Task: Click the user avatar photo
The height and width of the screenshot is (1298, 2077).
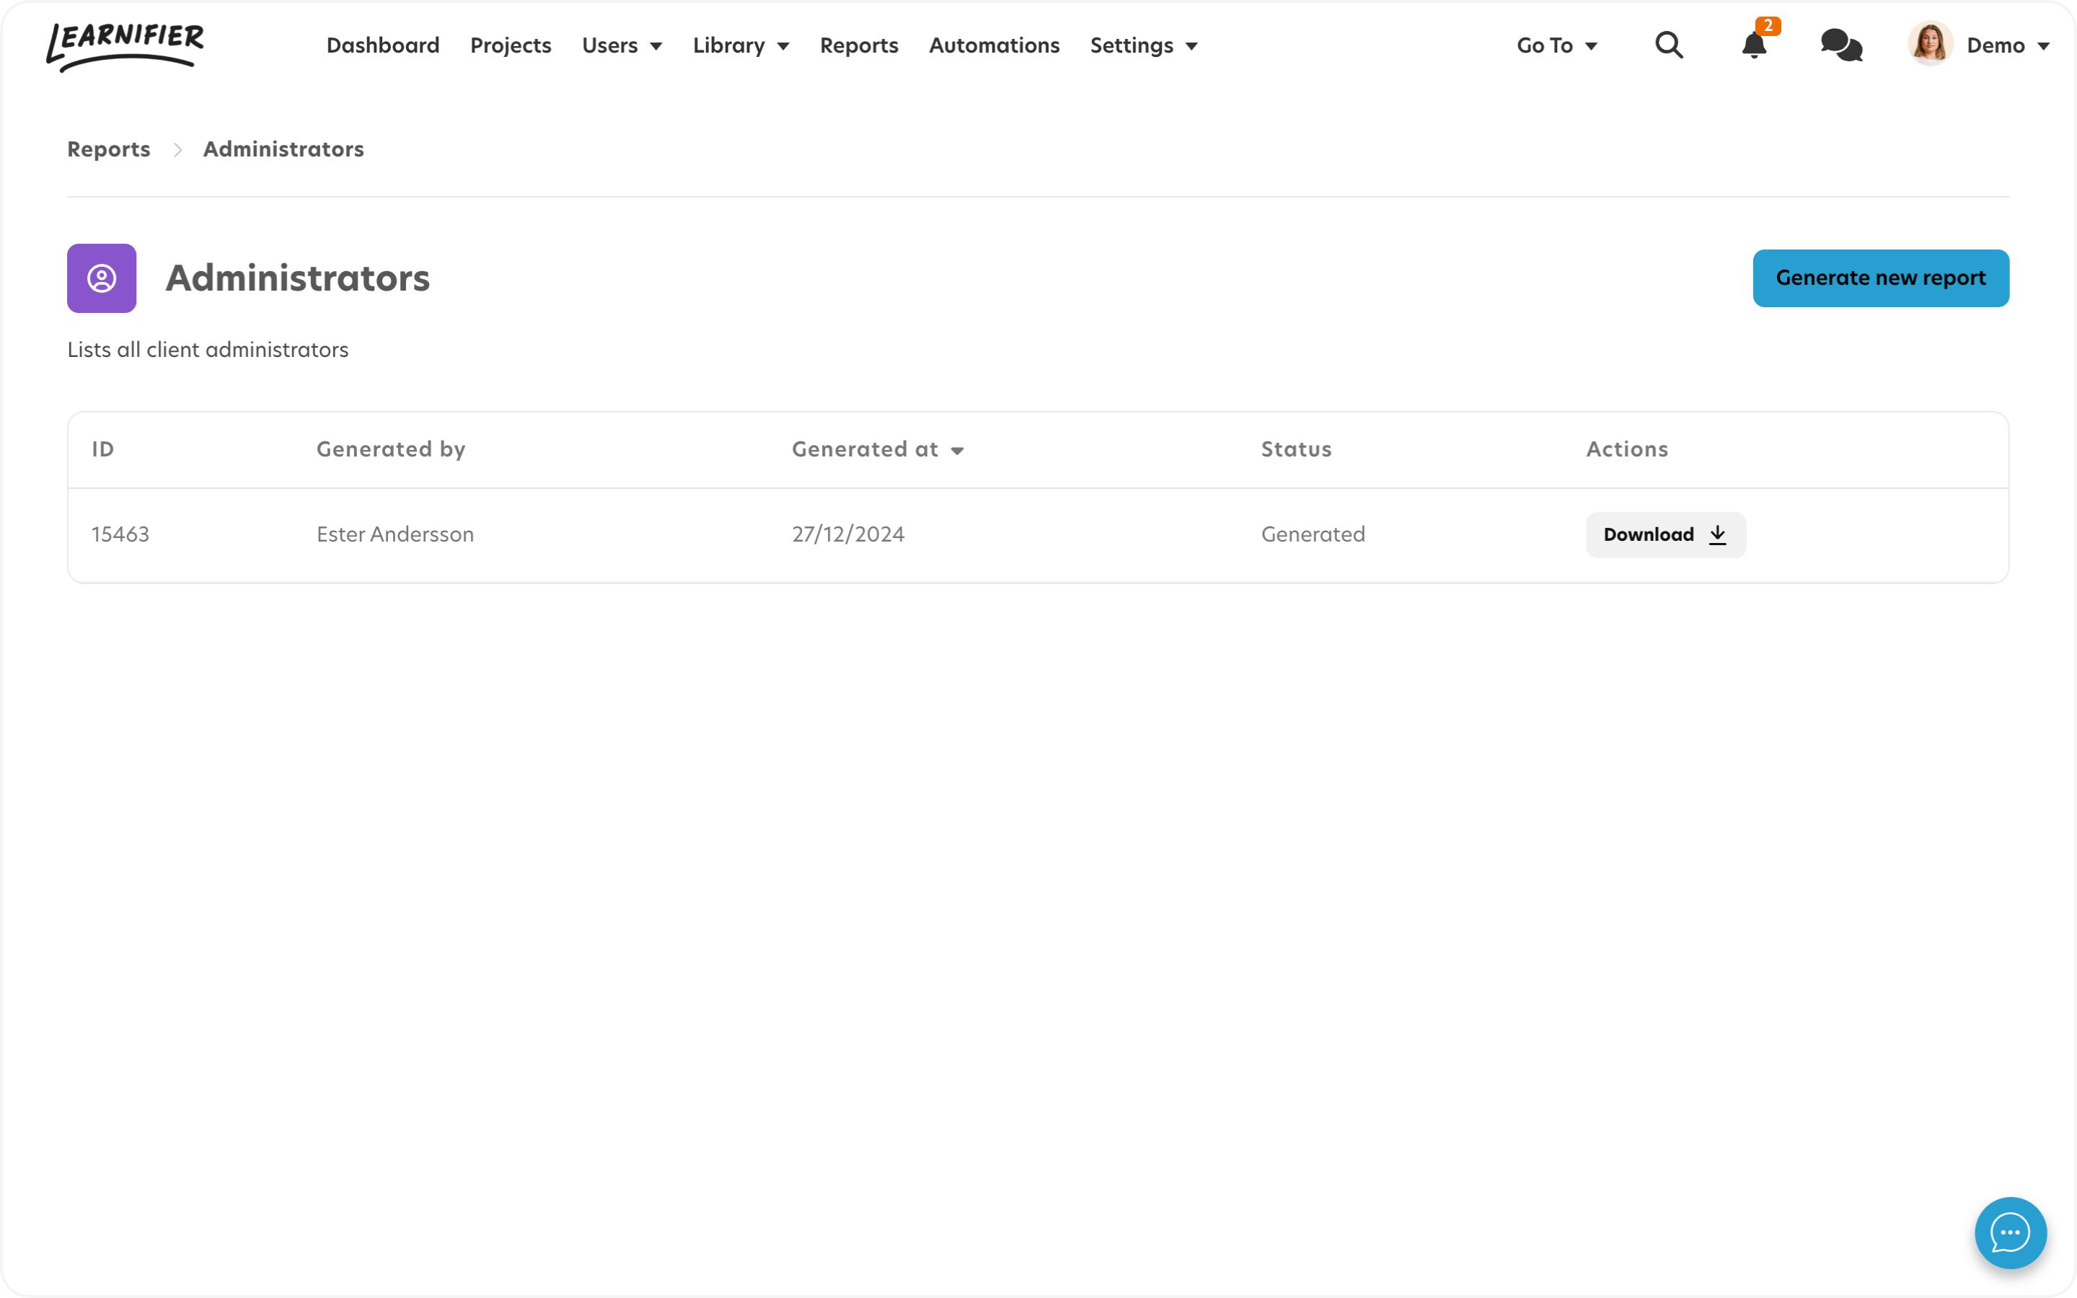Action: pos(1930,43)
